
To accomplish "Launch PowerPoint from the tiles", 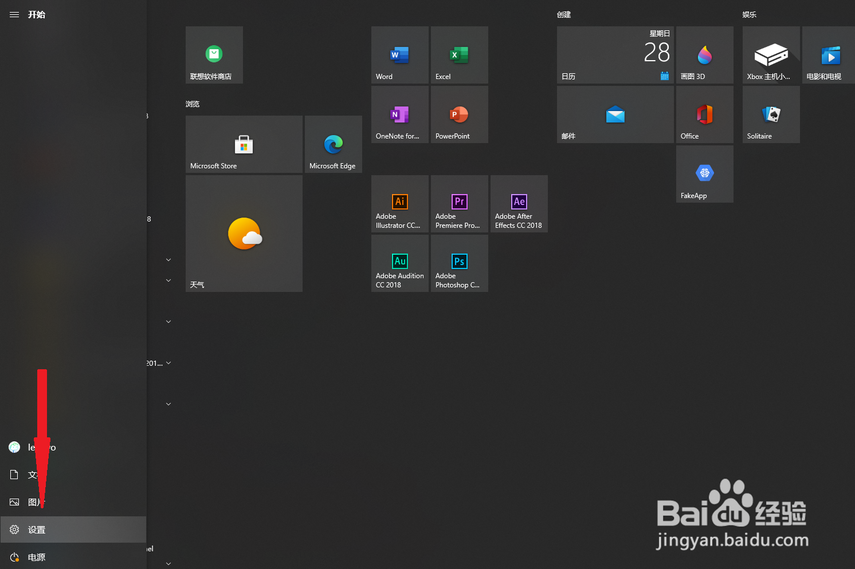I will [x=460, y=114].
